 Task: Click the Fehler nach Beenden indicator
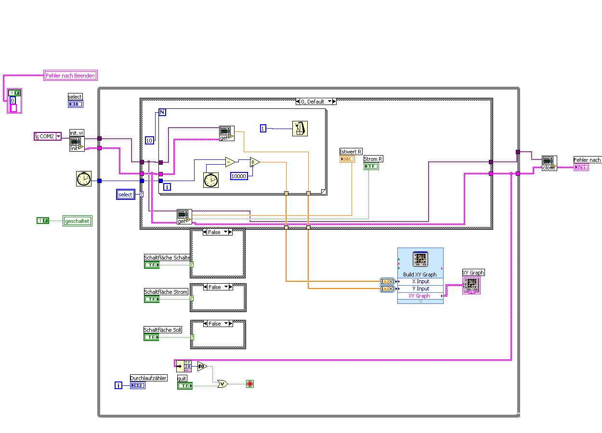(70, 75)
